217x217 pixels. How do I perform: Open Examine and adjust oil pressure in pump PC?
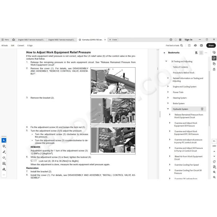click(x=188, y=141)
